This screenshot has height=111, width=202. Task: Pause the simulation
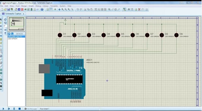(x=14, y=109)
